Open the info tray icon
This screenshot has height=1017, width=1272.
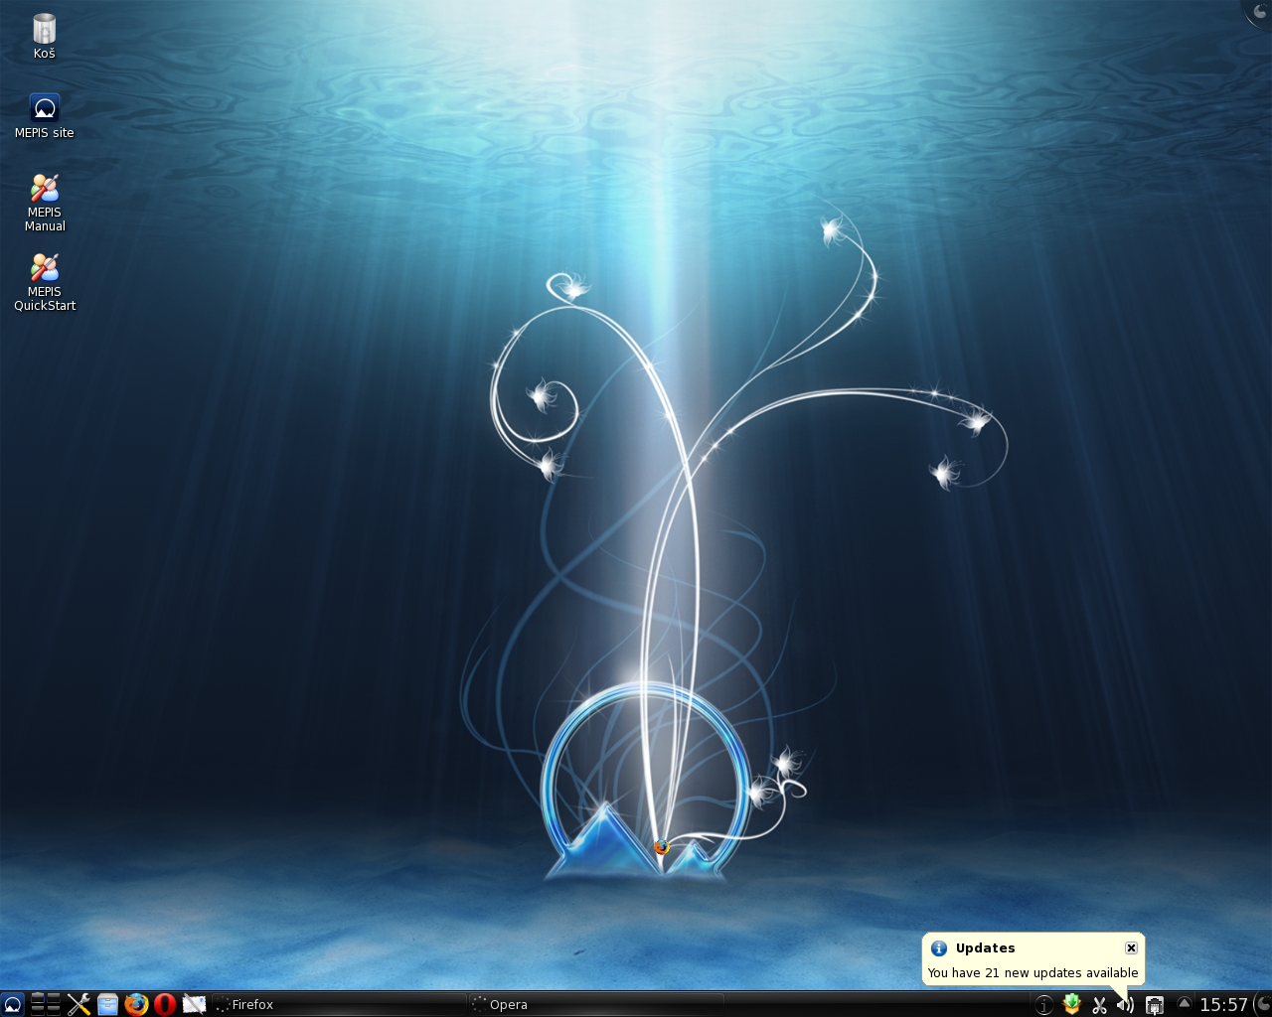point(1043,1005)
